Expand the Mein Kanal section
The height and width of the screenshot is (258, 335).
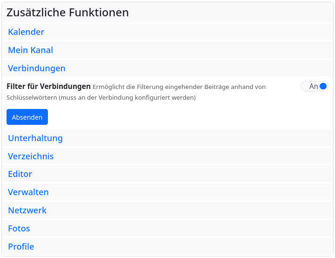click(30, 50)
